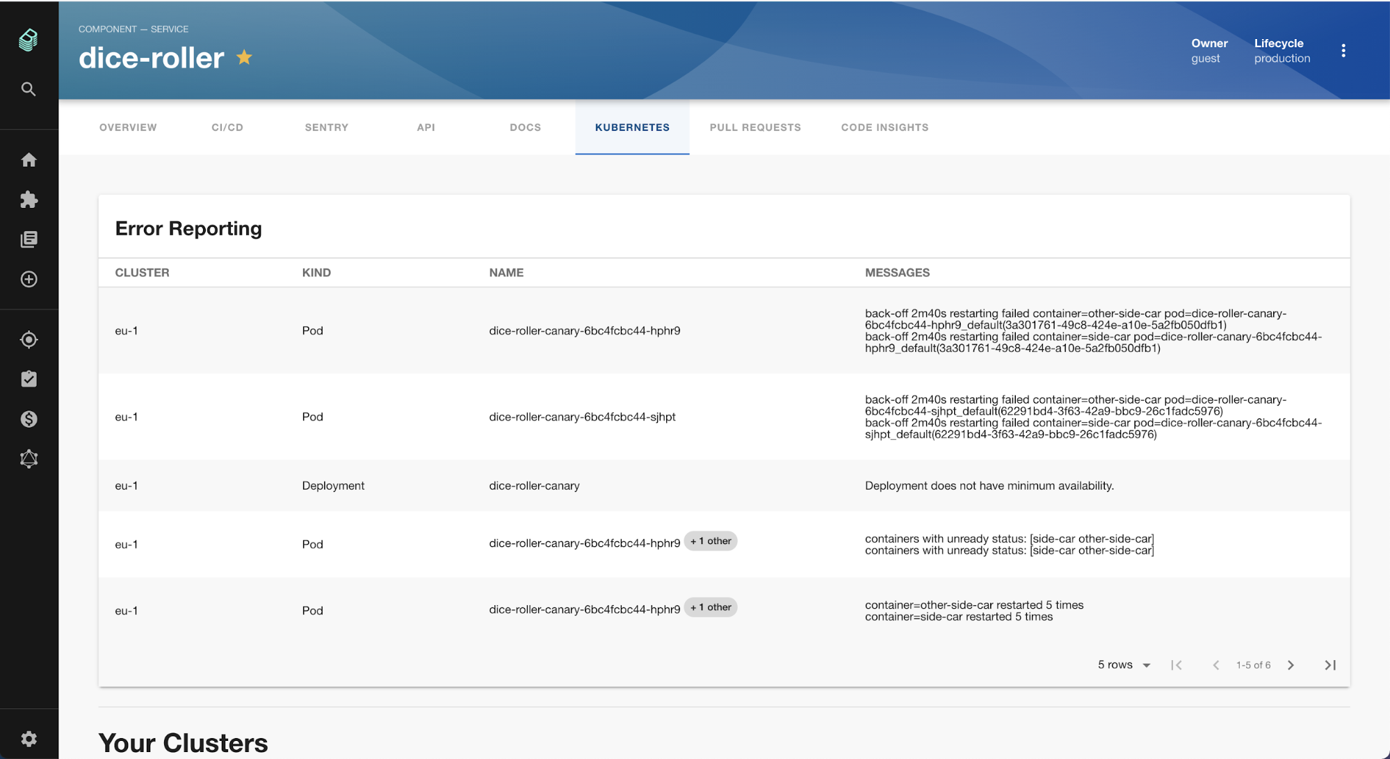This screenshot has width=1390, height=759.
Task: Open the Tech Radar target icon
Action: point(29,339)
